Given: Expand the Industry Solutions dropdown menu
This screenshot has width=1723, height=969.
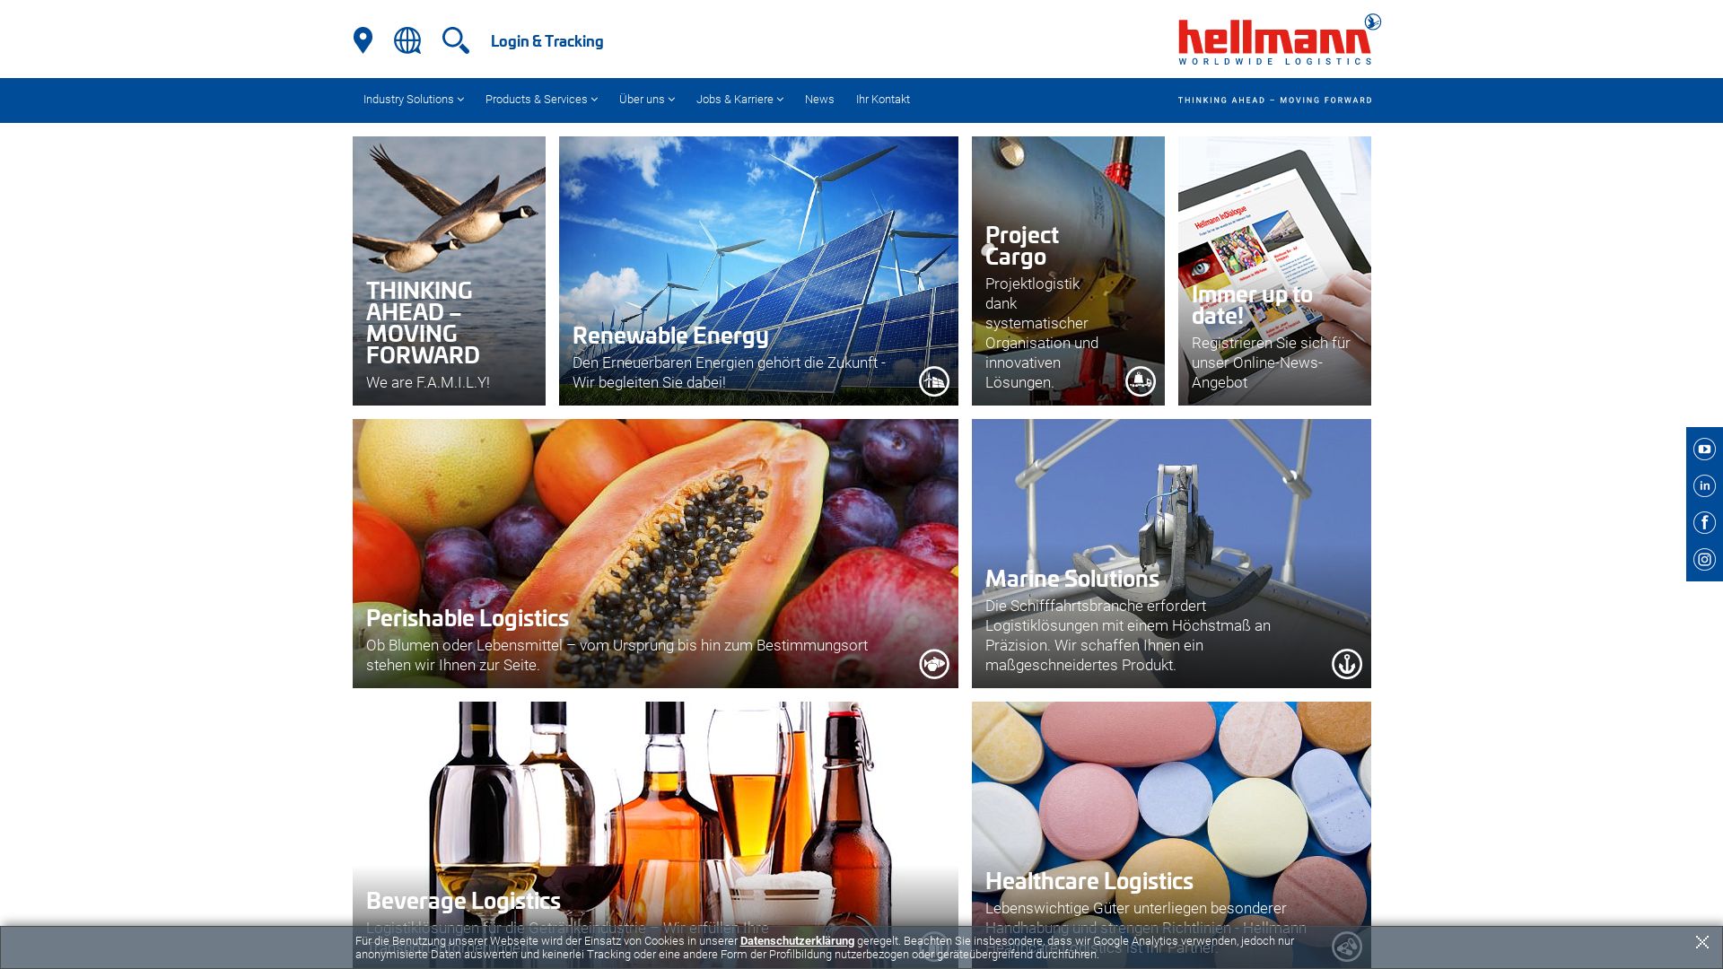Looking at the screenshot, I should point(414,100).
